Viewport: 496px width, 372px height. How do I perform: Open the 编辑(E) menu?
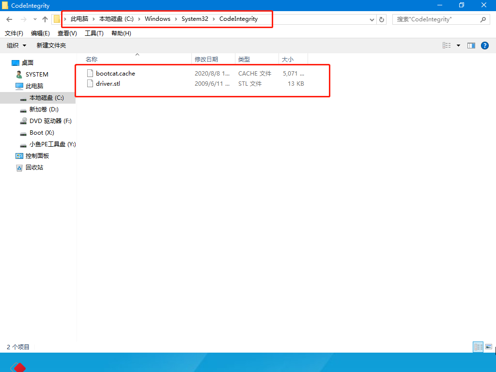point(40,33)
